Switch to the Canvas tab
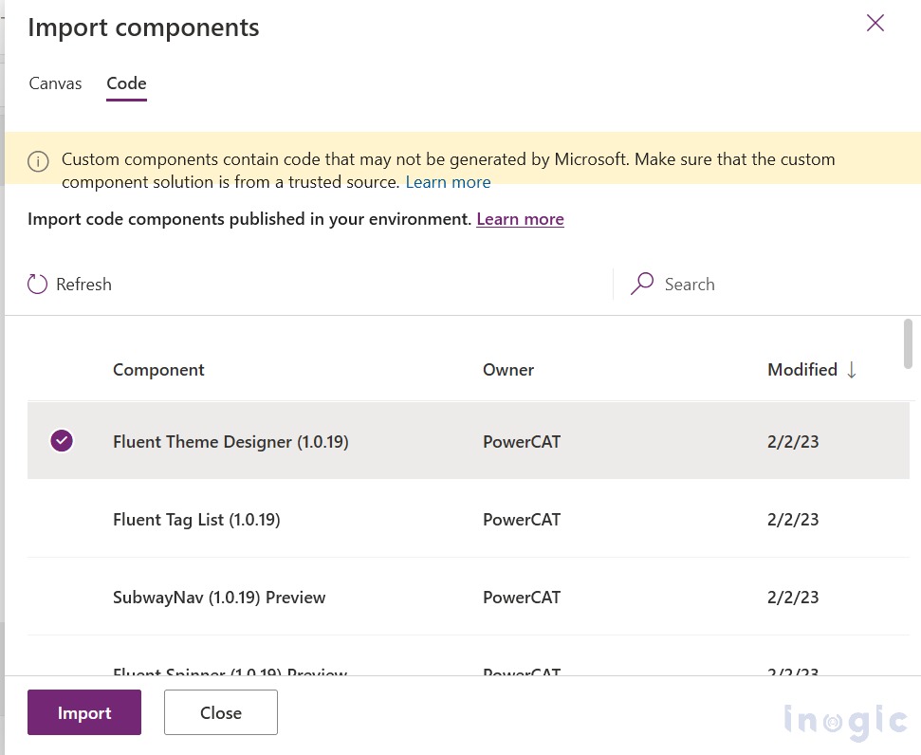The image size is (921, 755). click(55, 83)
